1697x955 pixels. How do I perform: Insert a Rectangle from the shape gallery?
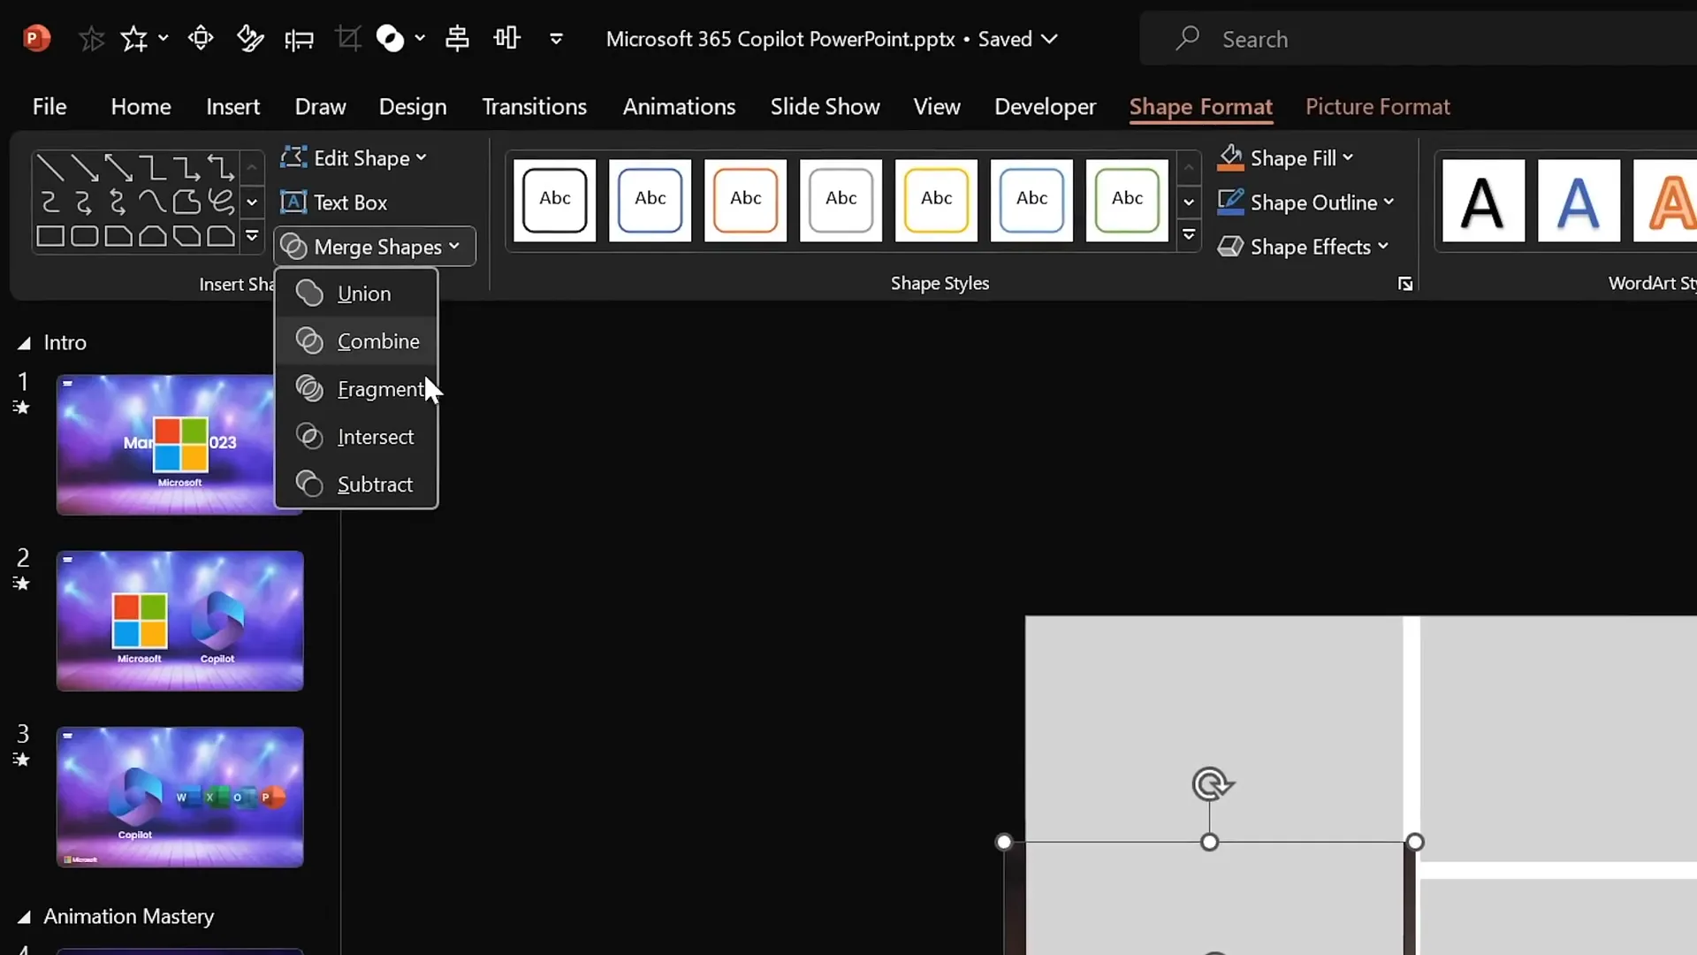(50, 237)
